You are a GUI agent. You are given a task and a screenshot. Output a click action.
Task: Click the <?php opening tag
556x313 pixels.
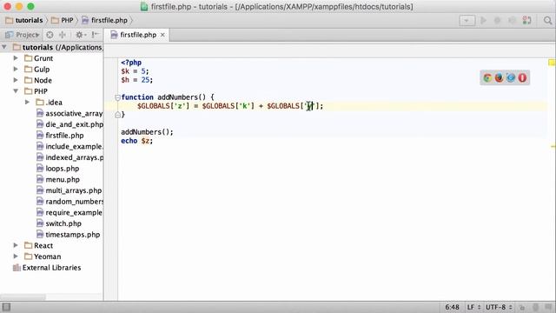pyautogui.click(x=131, y=63)
